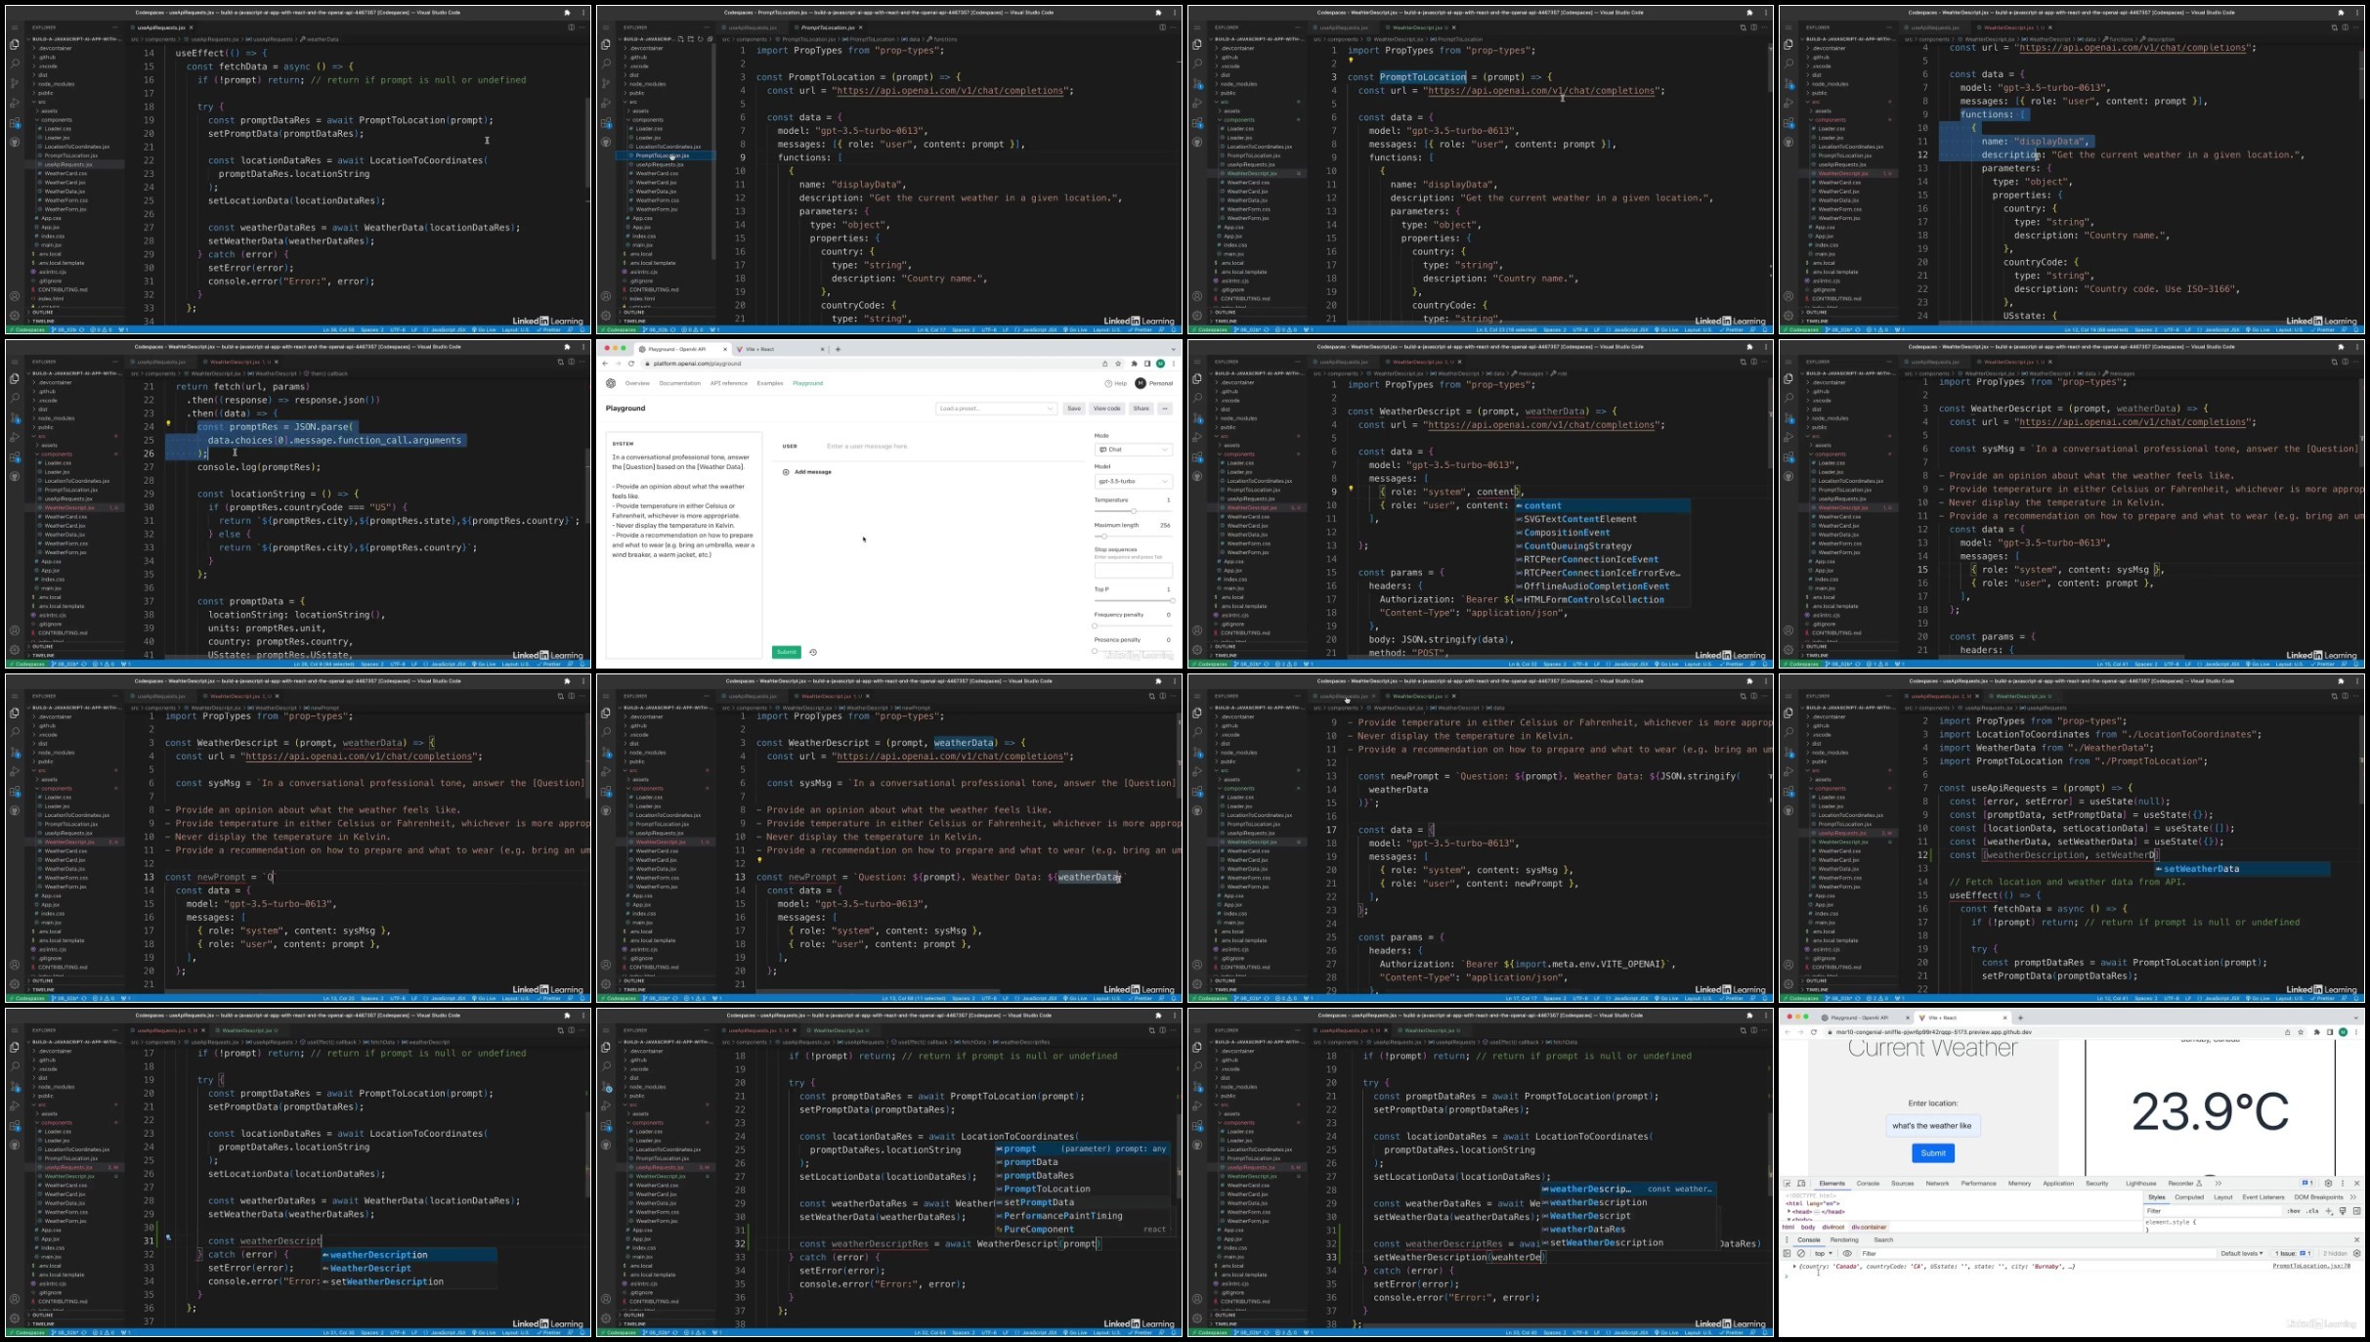Toggle the :hov element state panel

pos(2294,1211)
